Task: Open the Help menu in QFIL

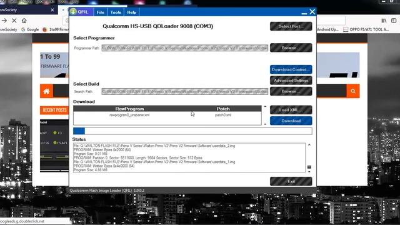Action: point(132,12)
